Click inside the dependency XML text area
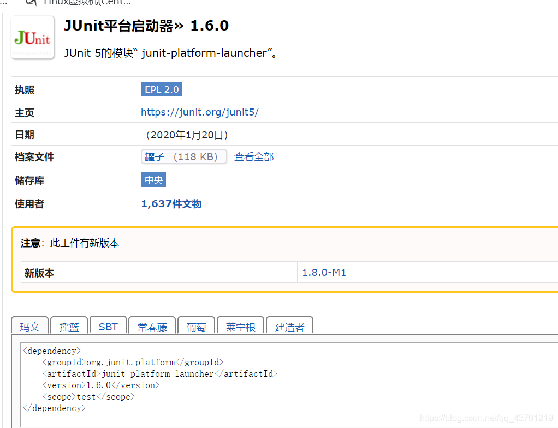Viewport: 558px width, 428px height. click(289, 384)
